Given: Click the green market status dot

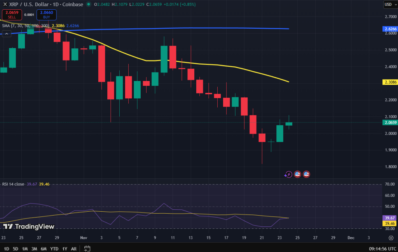Looking at the screenshot, I should (x=89, y=4).
